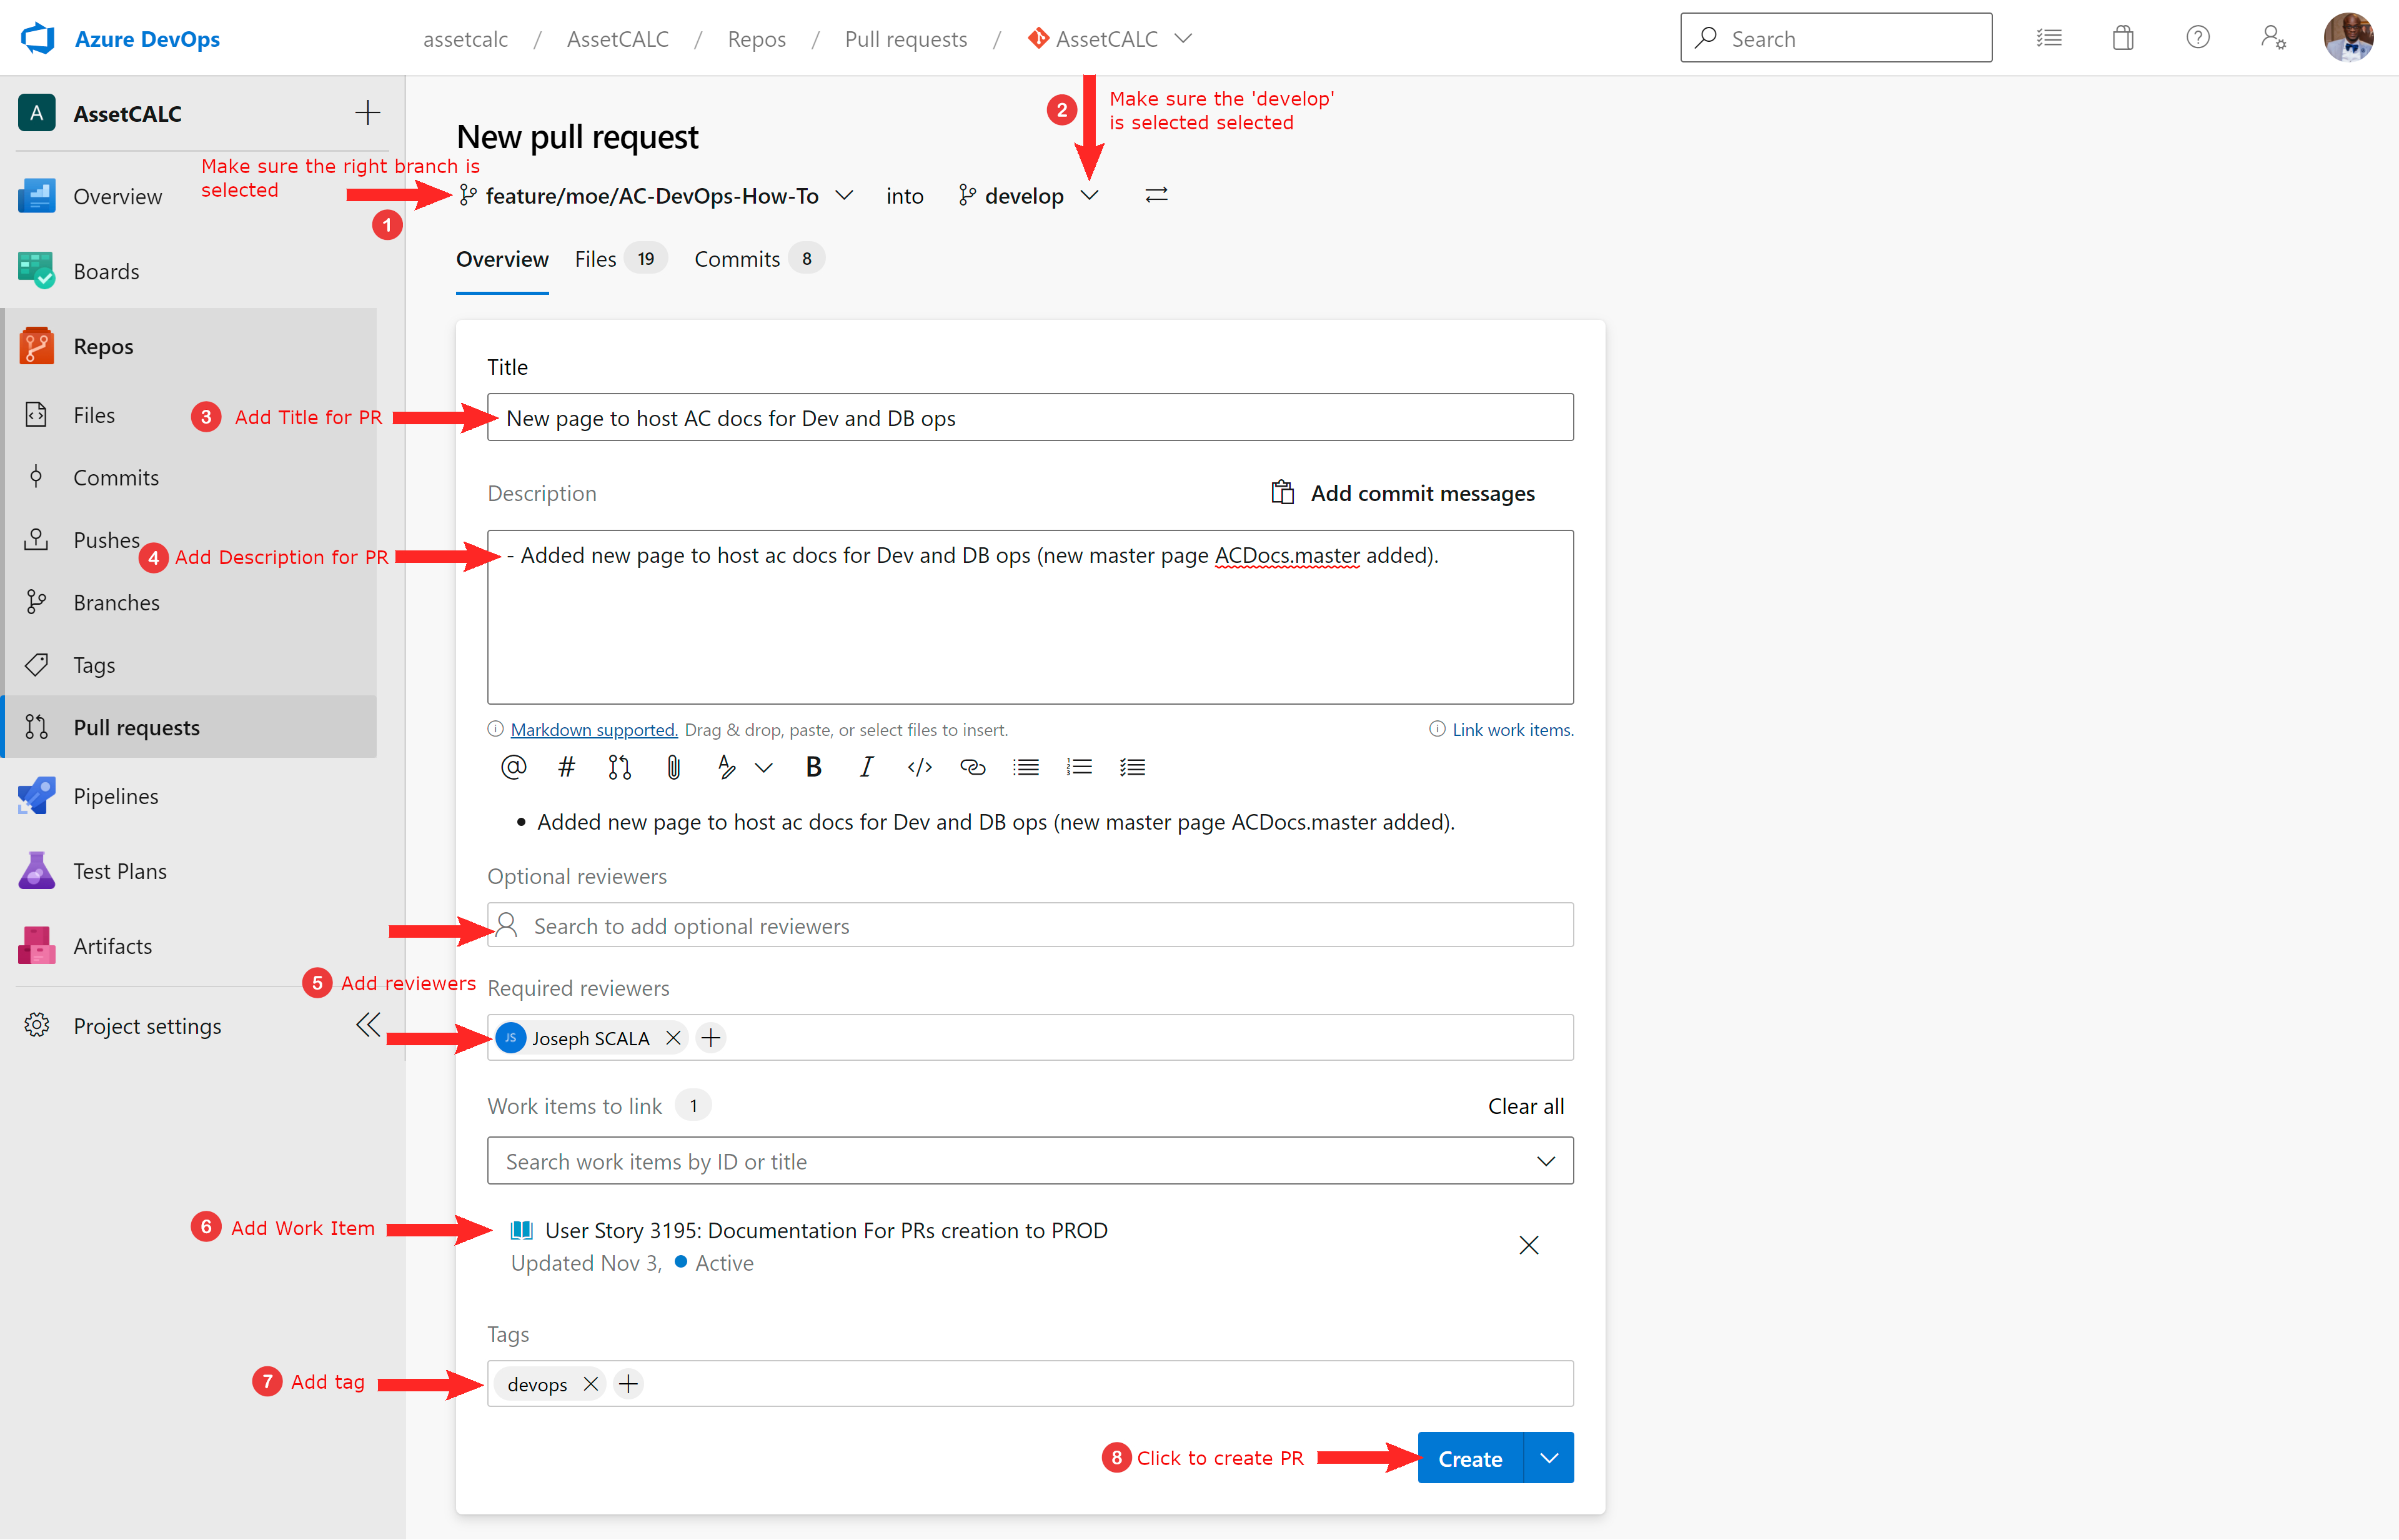Image resolution: width=2399 pixels, height=1540 pixels.
Task: Click Create to create the pull request
Action: pos(1470,1458)
